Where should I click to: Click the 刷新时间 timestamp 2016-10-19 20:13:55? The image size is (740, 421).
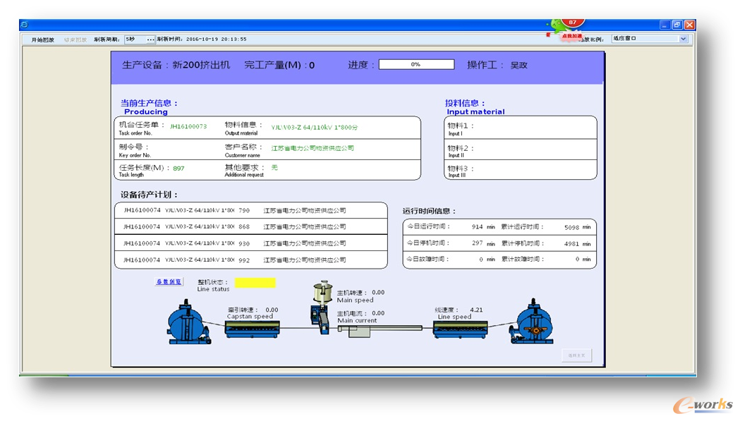(x=216, y=39)
